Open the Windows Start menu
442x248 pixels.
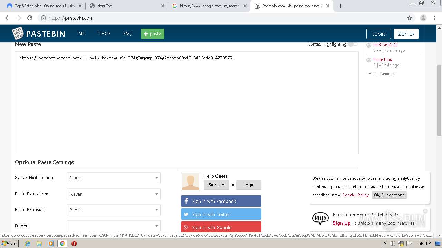click(9, 244)
